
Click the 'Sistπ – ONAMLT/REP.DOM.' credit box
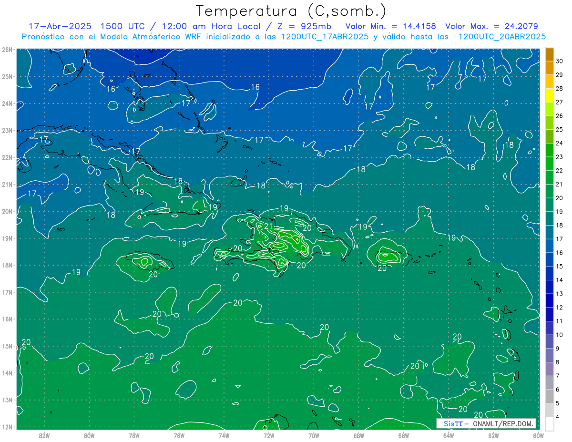(x=486, y=423)
